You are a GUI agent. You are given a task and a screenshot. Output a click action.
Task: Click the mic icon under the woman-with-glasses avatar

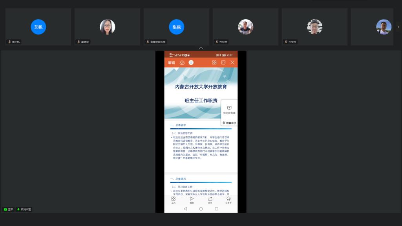79,42
